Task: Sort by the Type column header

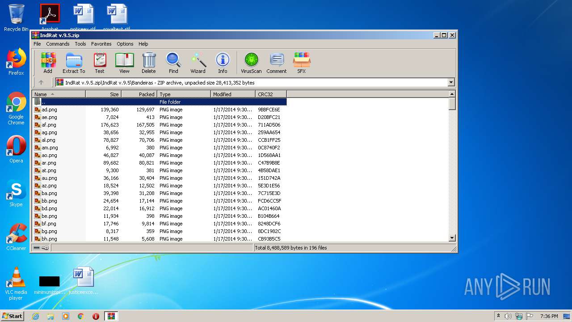Action: [184, 94]
